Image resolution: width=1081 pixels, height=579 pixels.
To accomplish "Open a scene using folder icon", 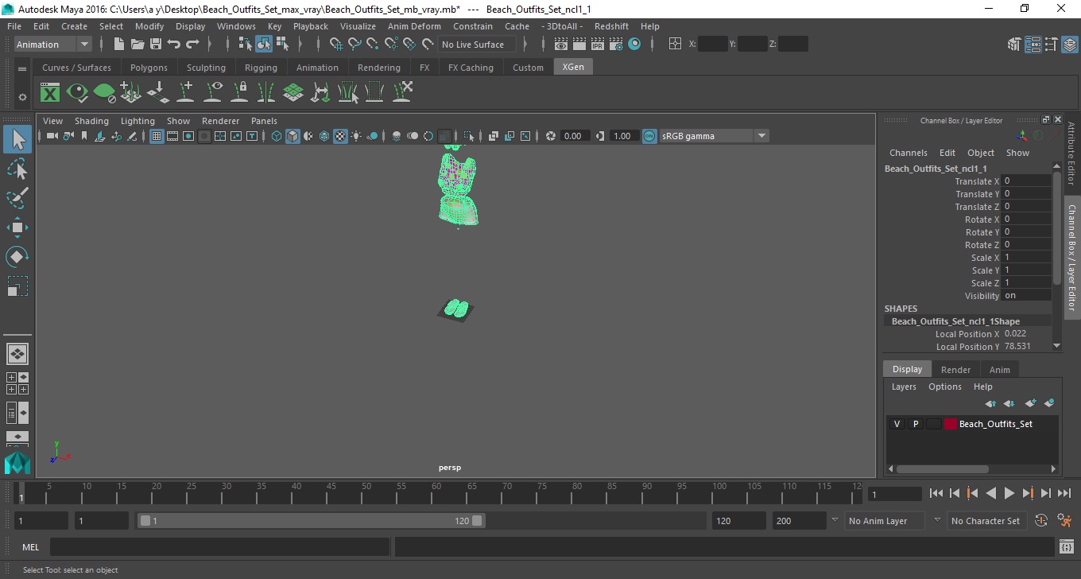I will coord(138,45).
